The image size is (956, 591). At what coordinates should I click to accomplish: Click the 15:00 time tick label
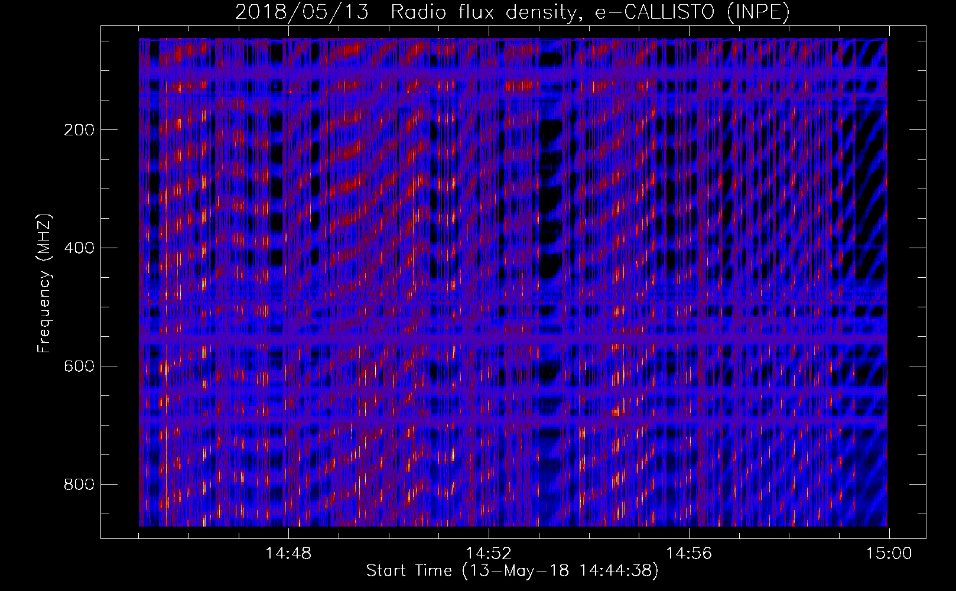(x=889, y=554)
